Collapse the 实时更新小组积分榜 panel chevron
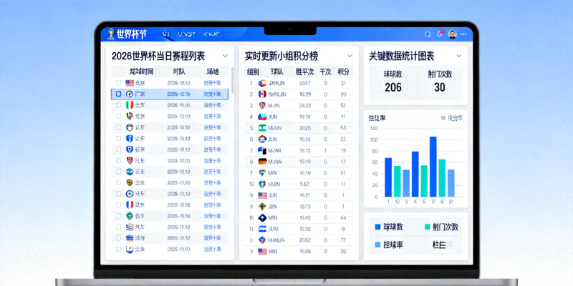The height and width of the screenshot is (286, 573). click(350, 56)
